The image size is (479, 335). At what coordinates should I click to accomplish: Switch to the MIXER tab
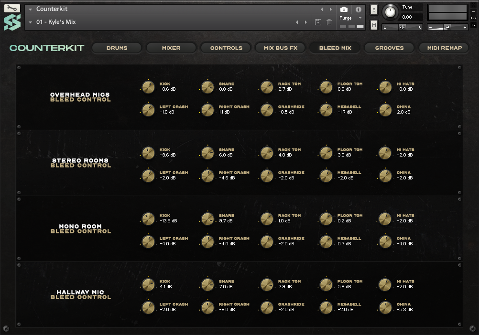[171, 48]
